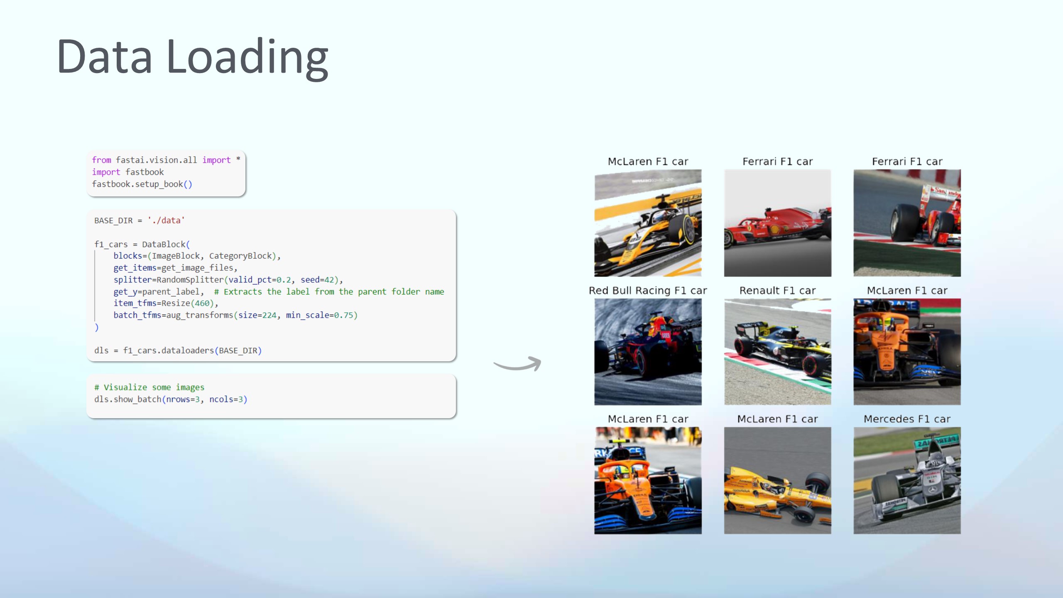Click the "Data Loading" slide title
The width and height of the screenshot is (1063, 598).
pyautogui.click(x=192, y=57)
